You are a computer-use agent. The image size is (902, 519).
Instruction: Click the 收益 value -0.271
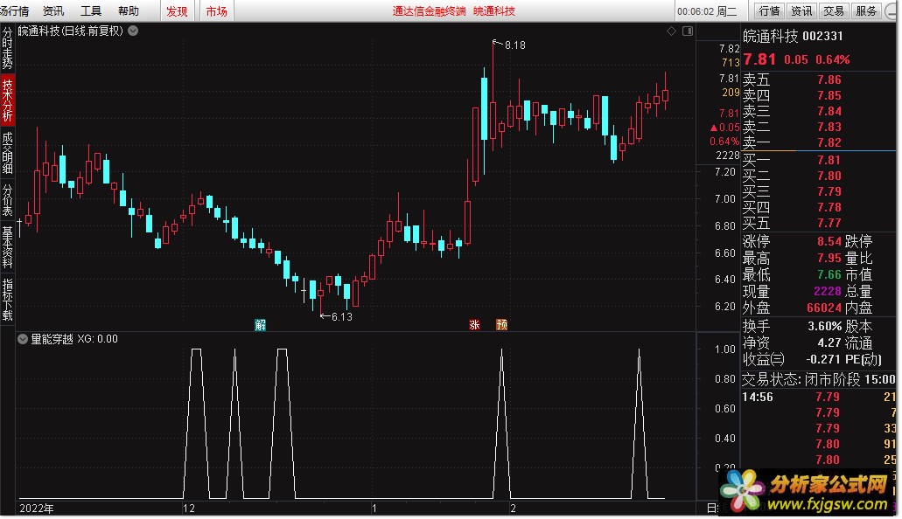823,359
